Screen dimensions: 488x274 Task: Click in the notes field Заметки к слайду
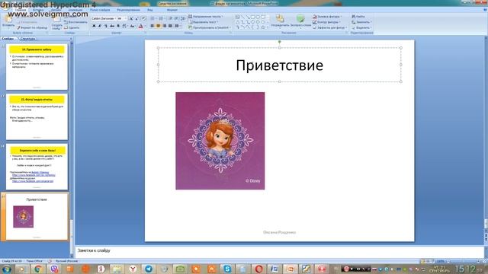280,251
